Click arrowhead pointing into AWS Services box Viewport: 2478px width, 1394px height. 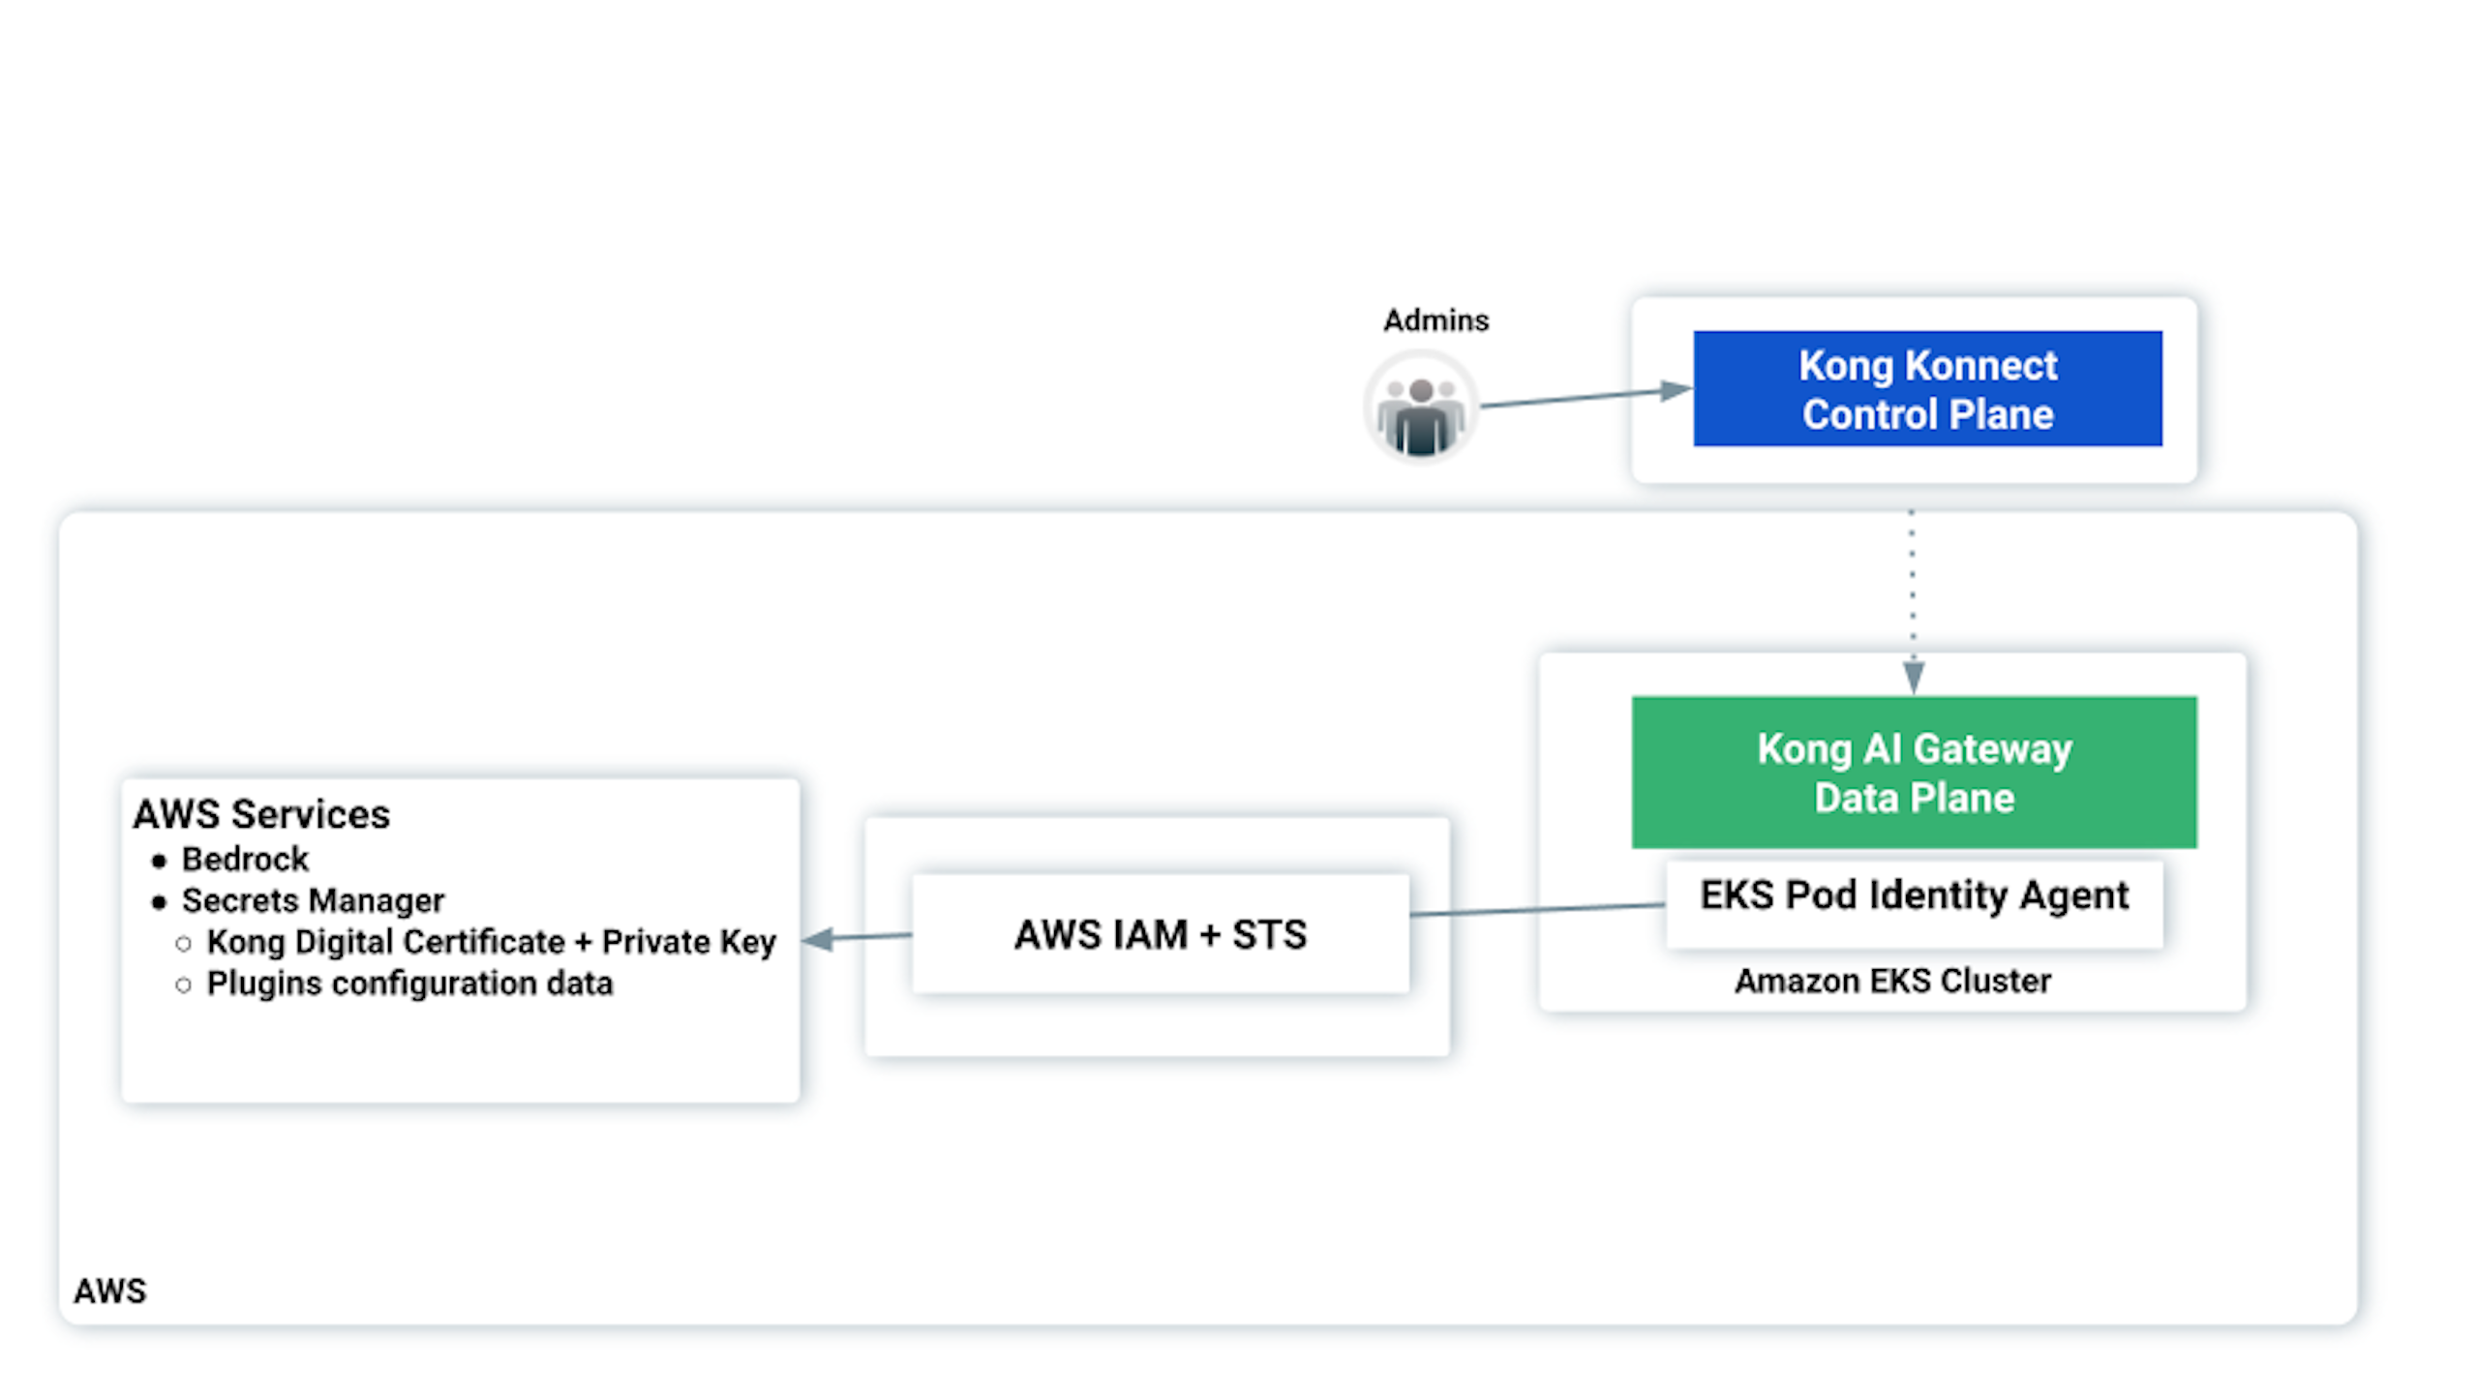pos(819,938)
